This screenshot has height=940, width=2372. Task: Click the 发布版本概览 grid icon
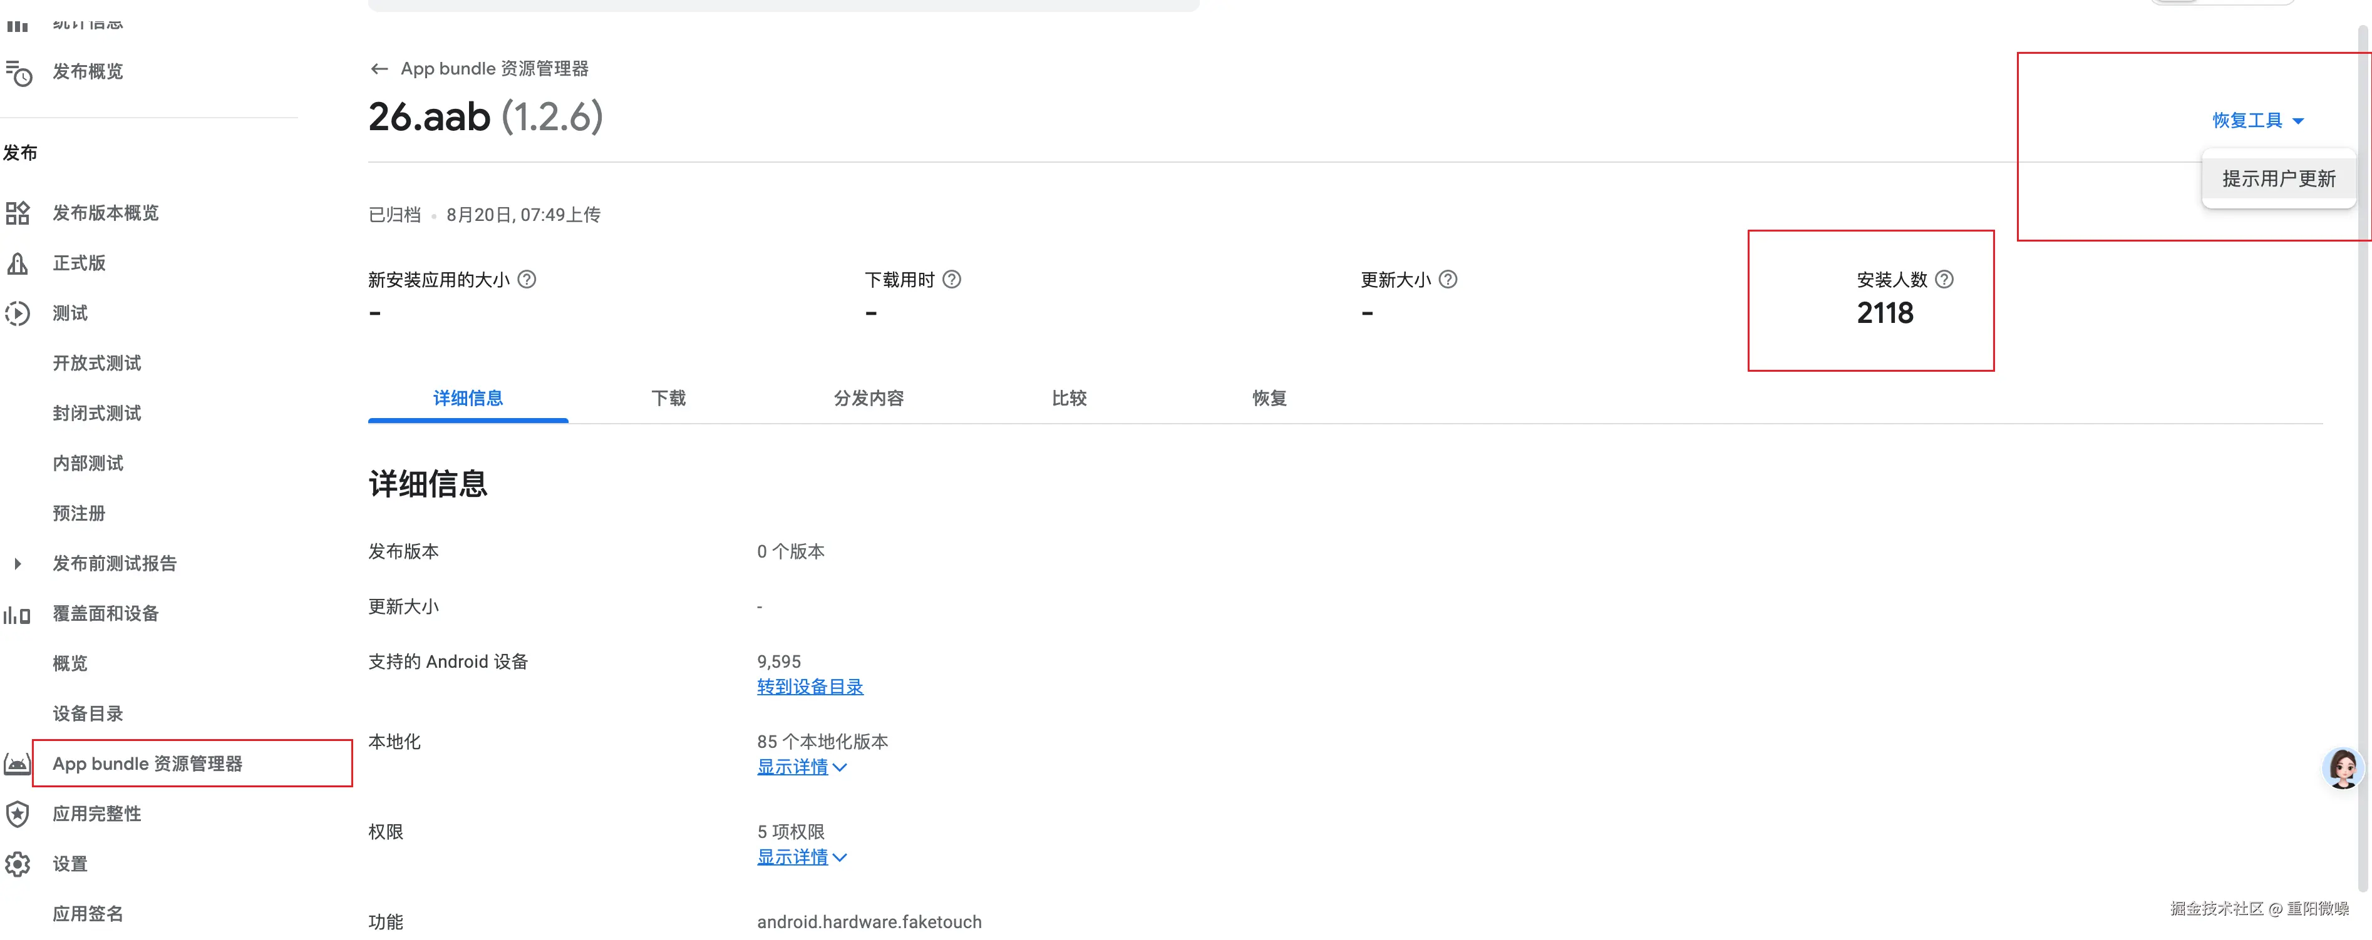(18, 213)
